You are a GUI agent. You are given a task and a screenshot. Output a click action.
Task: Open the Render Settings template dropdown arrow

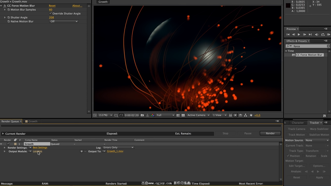(x=30, y=148)
